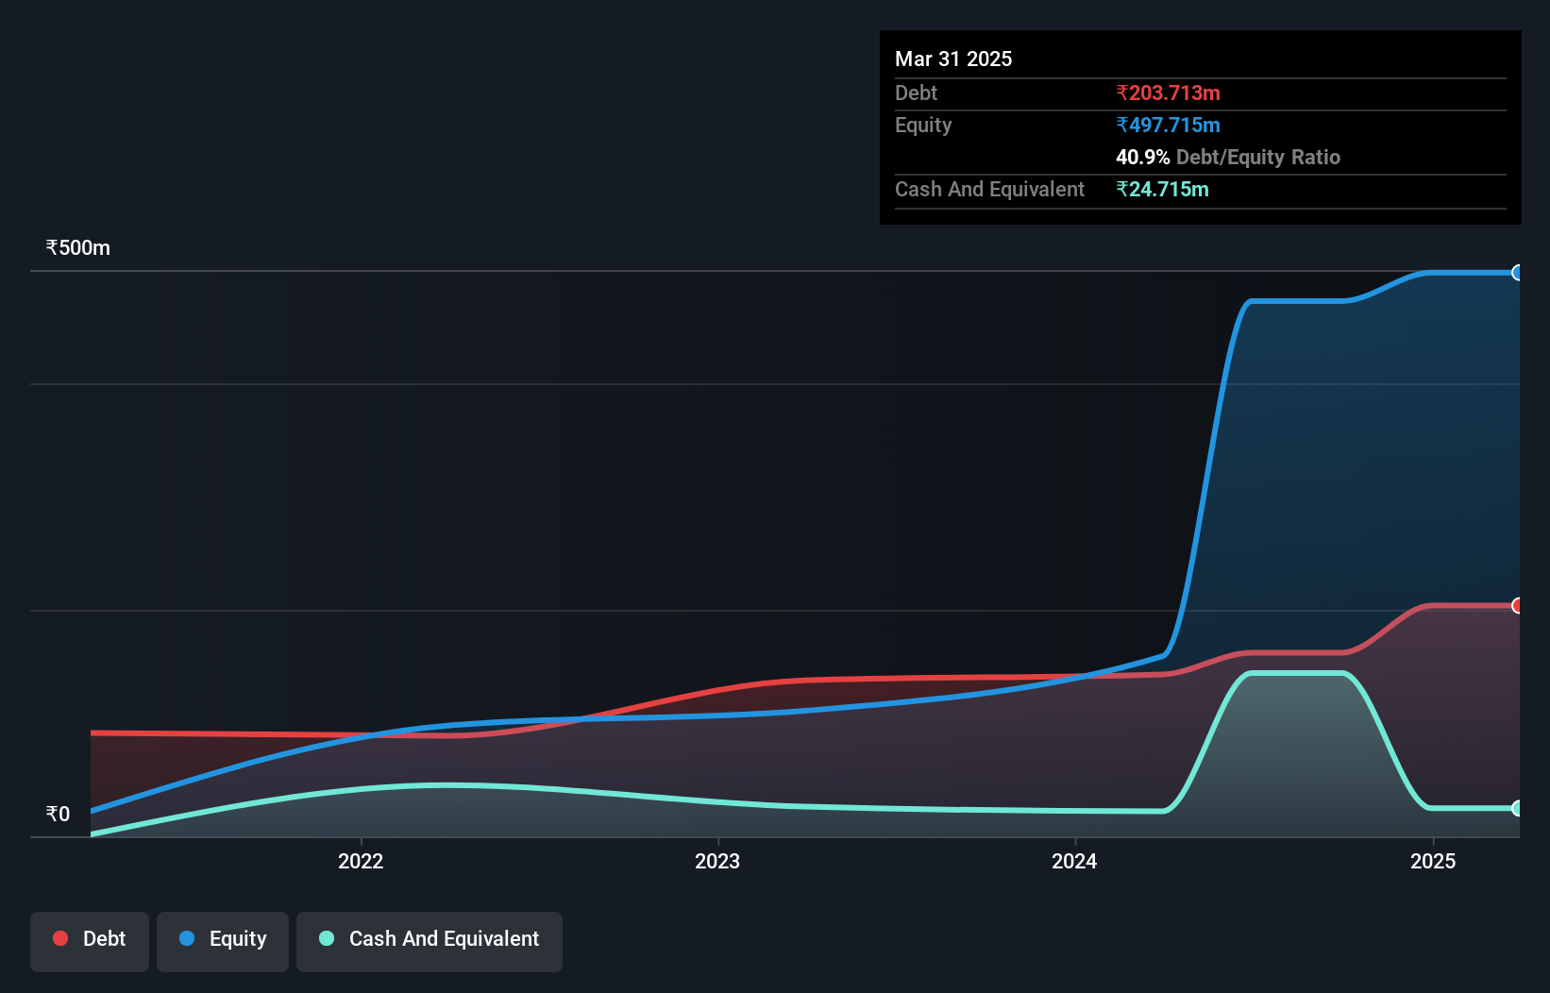Click the ₹203.713m debt value
Viewport: 1550px width, 993px height.
click(x=1168, y=93)
